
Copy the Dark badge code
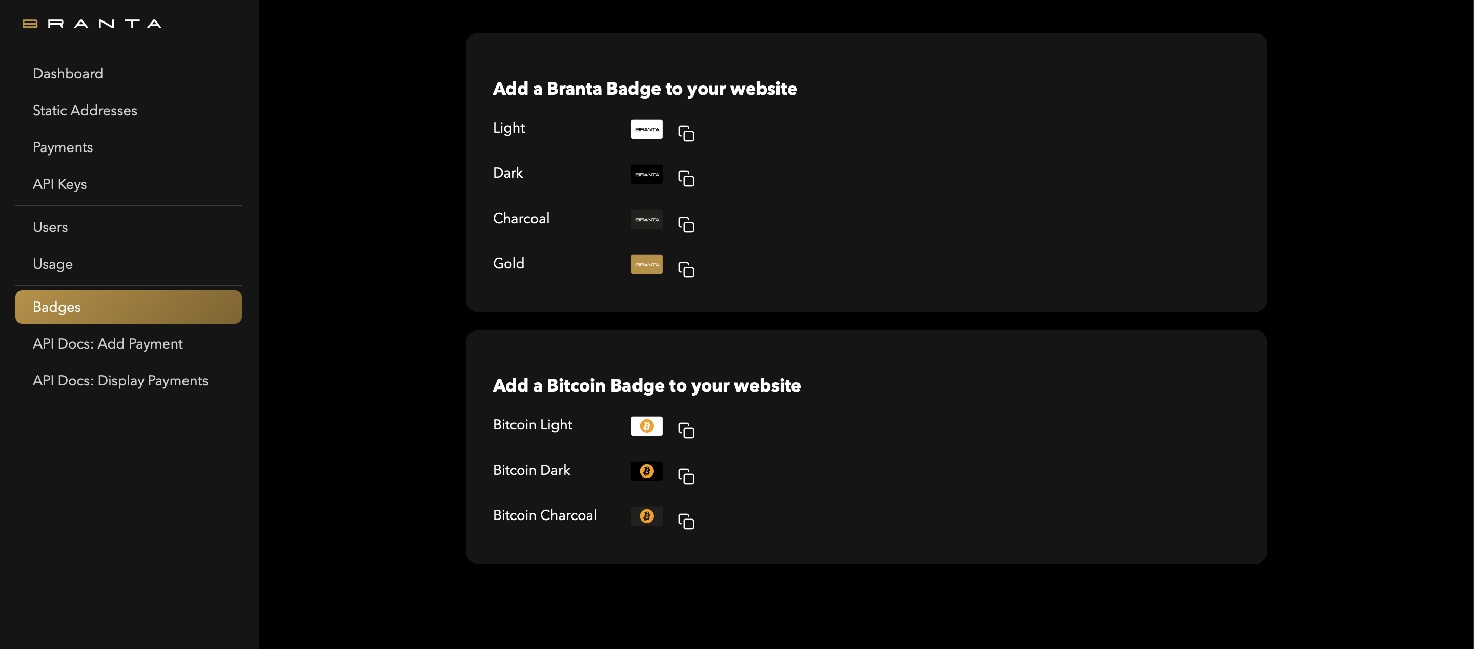click(x=686, y=178)
